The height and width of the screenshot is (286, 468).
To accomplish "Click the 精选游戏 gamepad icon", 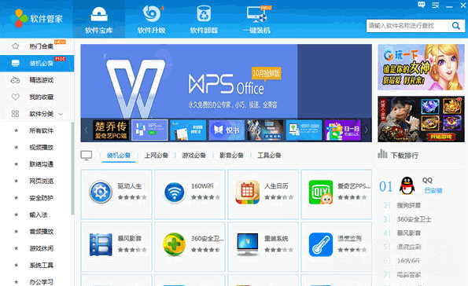I will 15,80.
